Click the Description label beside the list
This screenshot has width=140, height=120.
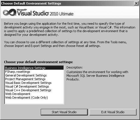pos(75,67)
